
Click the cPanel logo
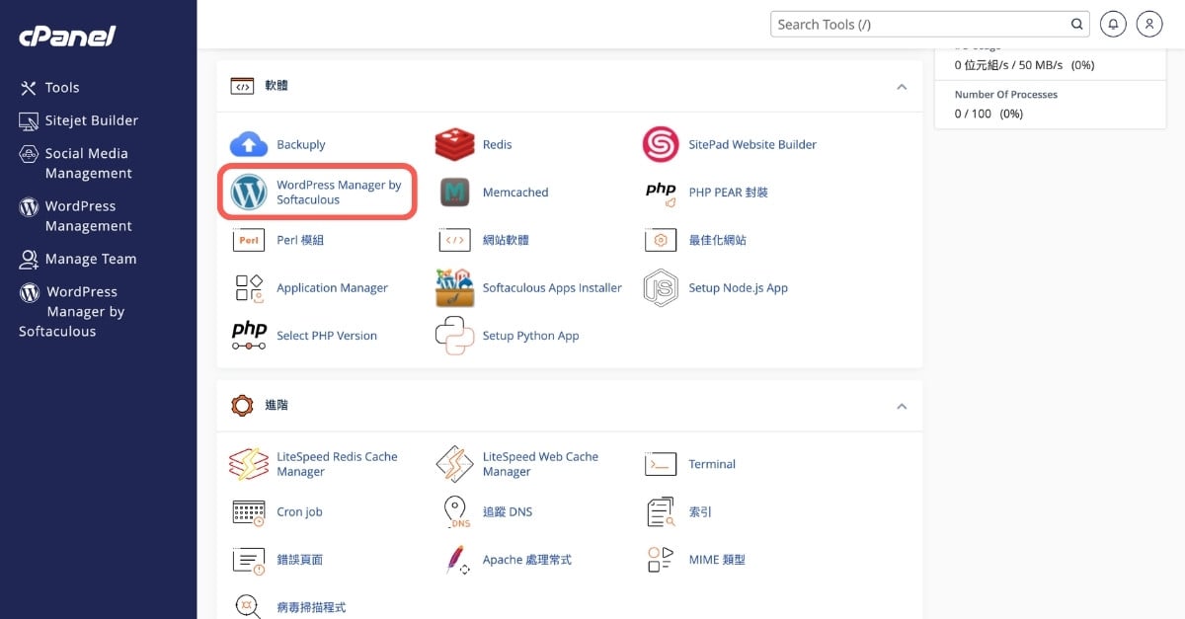[x=67, y=37]
